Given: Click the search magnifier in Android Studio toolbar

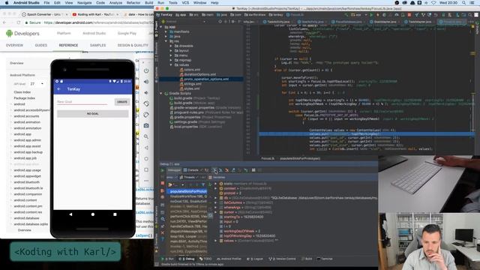Looking at the screenshot, I should (x=470, y=15).
